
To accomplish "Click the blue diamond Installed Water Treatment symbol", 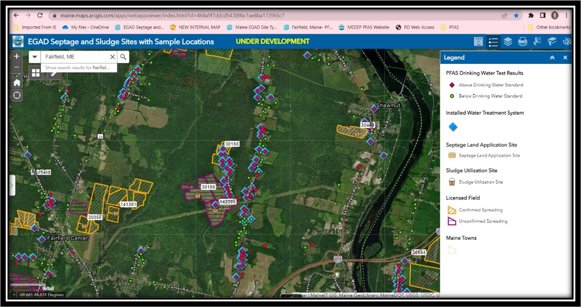I will 453,127.
